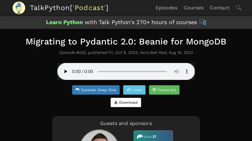Click the search magnifier icon
252x141 pixels.
point(238,8)
